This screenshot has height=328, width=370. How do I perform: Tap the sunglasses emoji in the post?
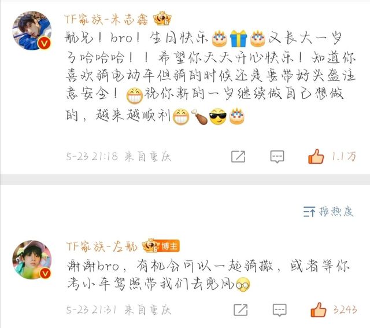[x=218, y=116]
